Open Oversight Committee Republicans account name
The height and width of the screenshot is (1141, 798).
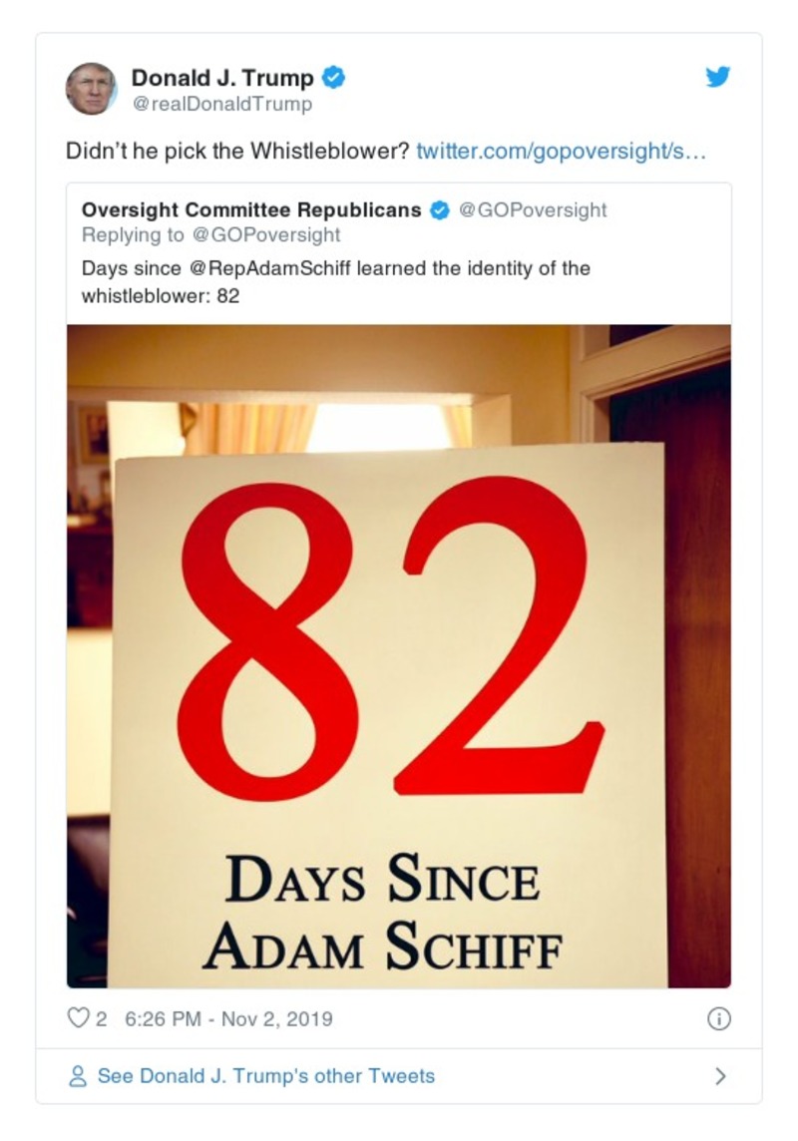pos(252,209)
